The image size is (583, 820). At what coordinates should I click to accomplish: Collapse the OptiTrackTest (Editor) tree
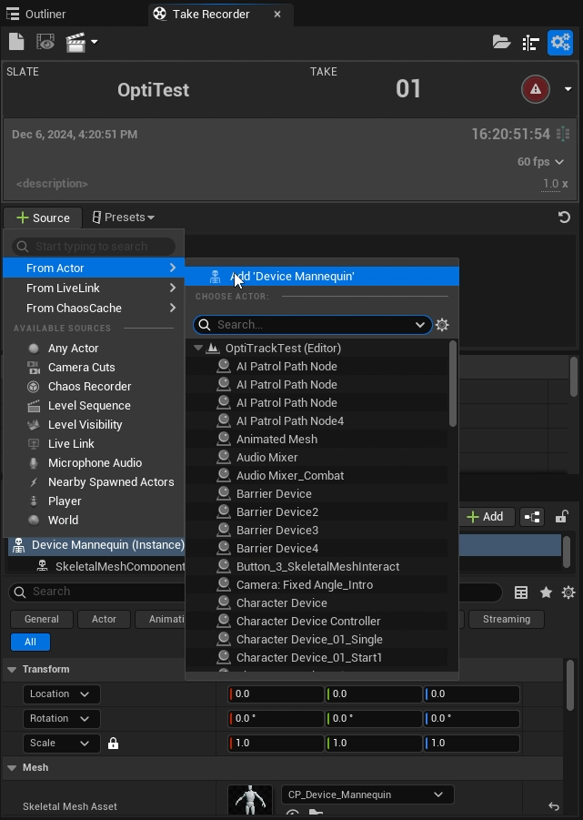tap(198, 349)
